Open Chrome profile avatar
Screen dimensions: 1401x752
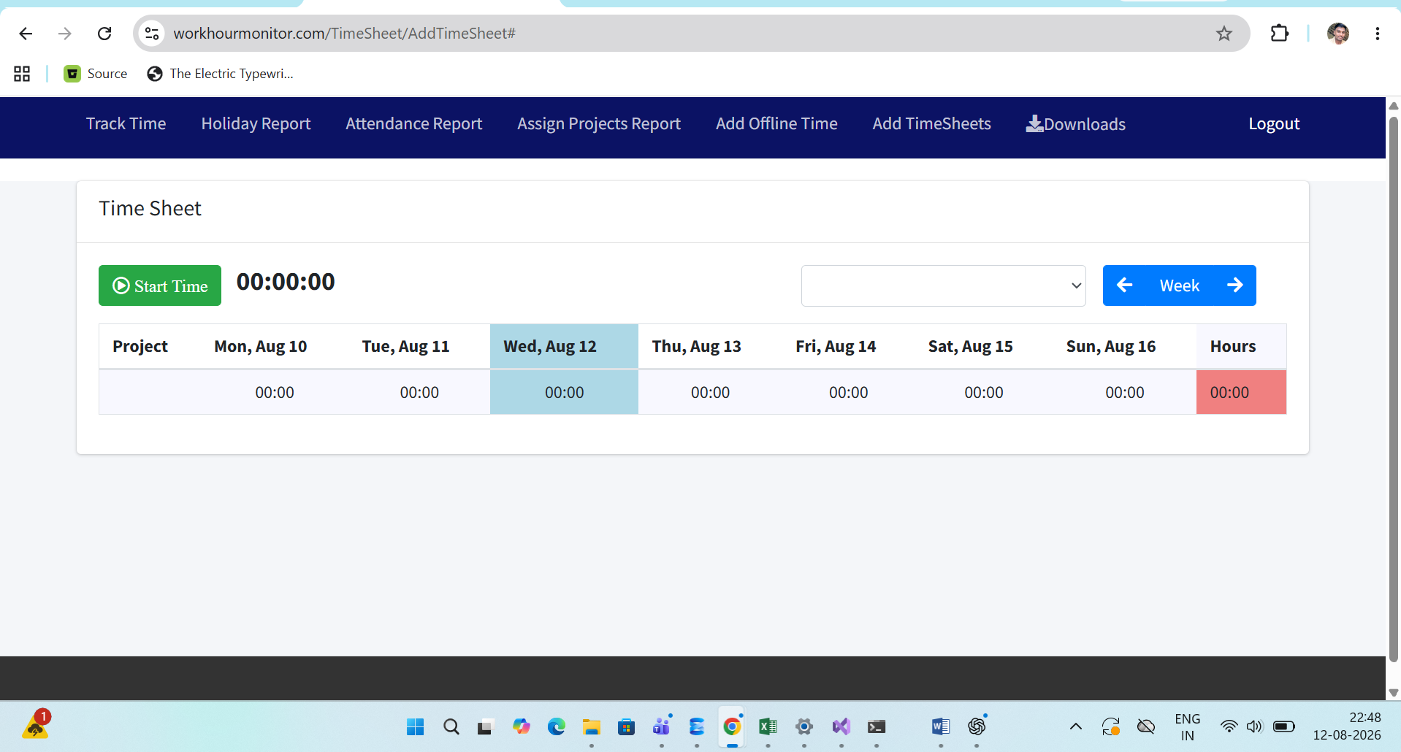pos(1338,34)
